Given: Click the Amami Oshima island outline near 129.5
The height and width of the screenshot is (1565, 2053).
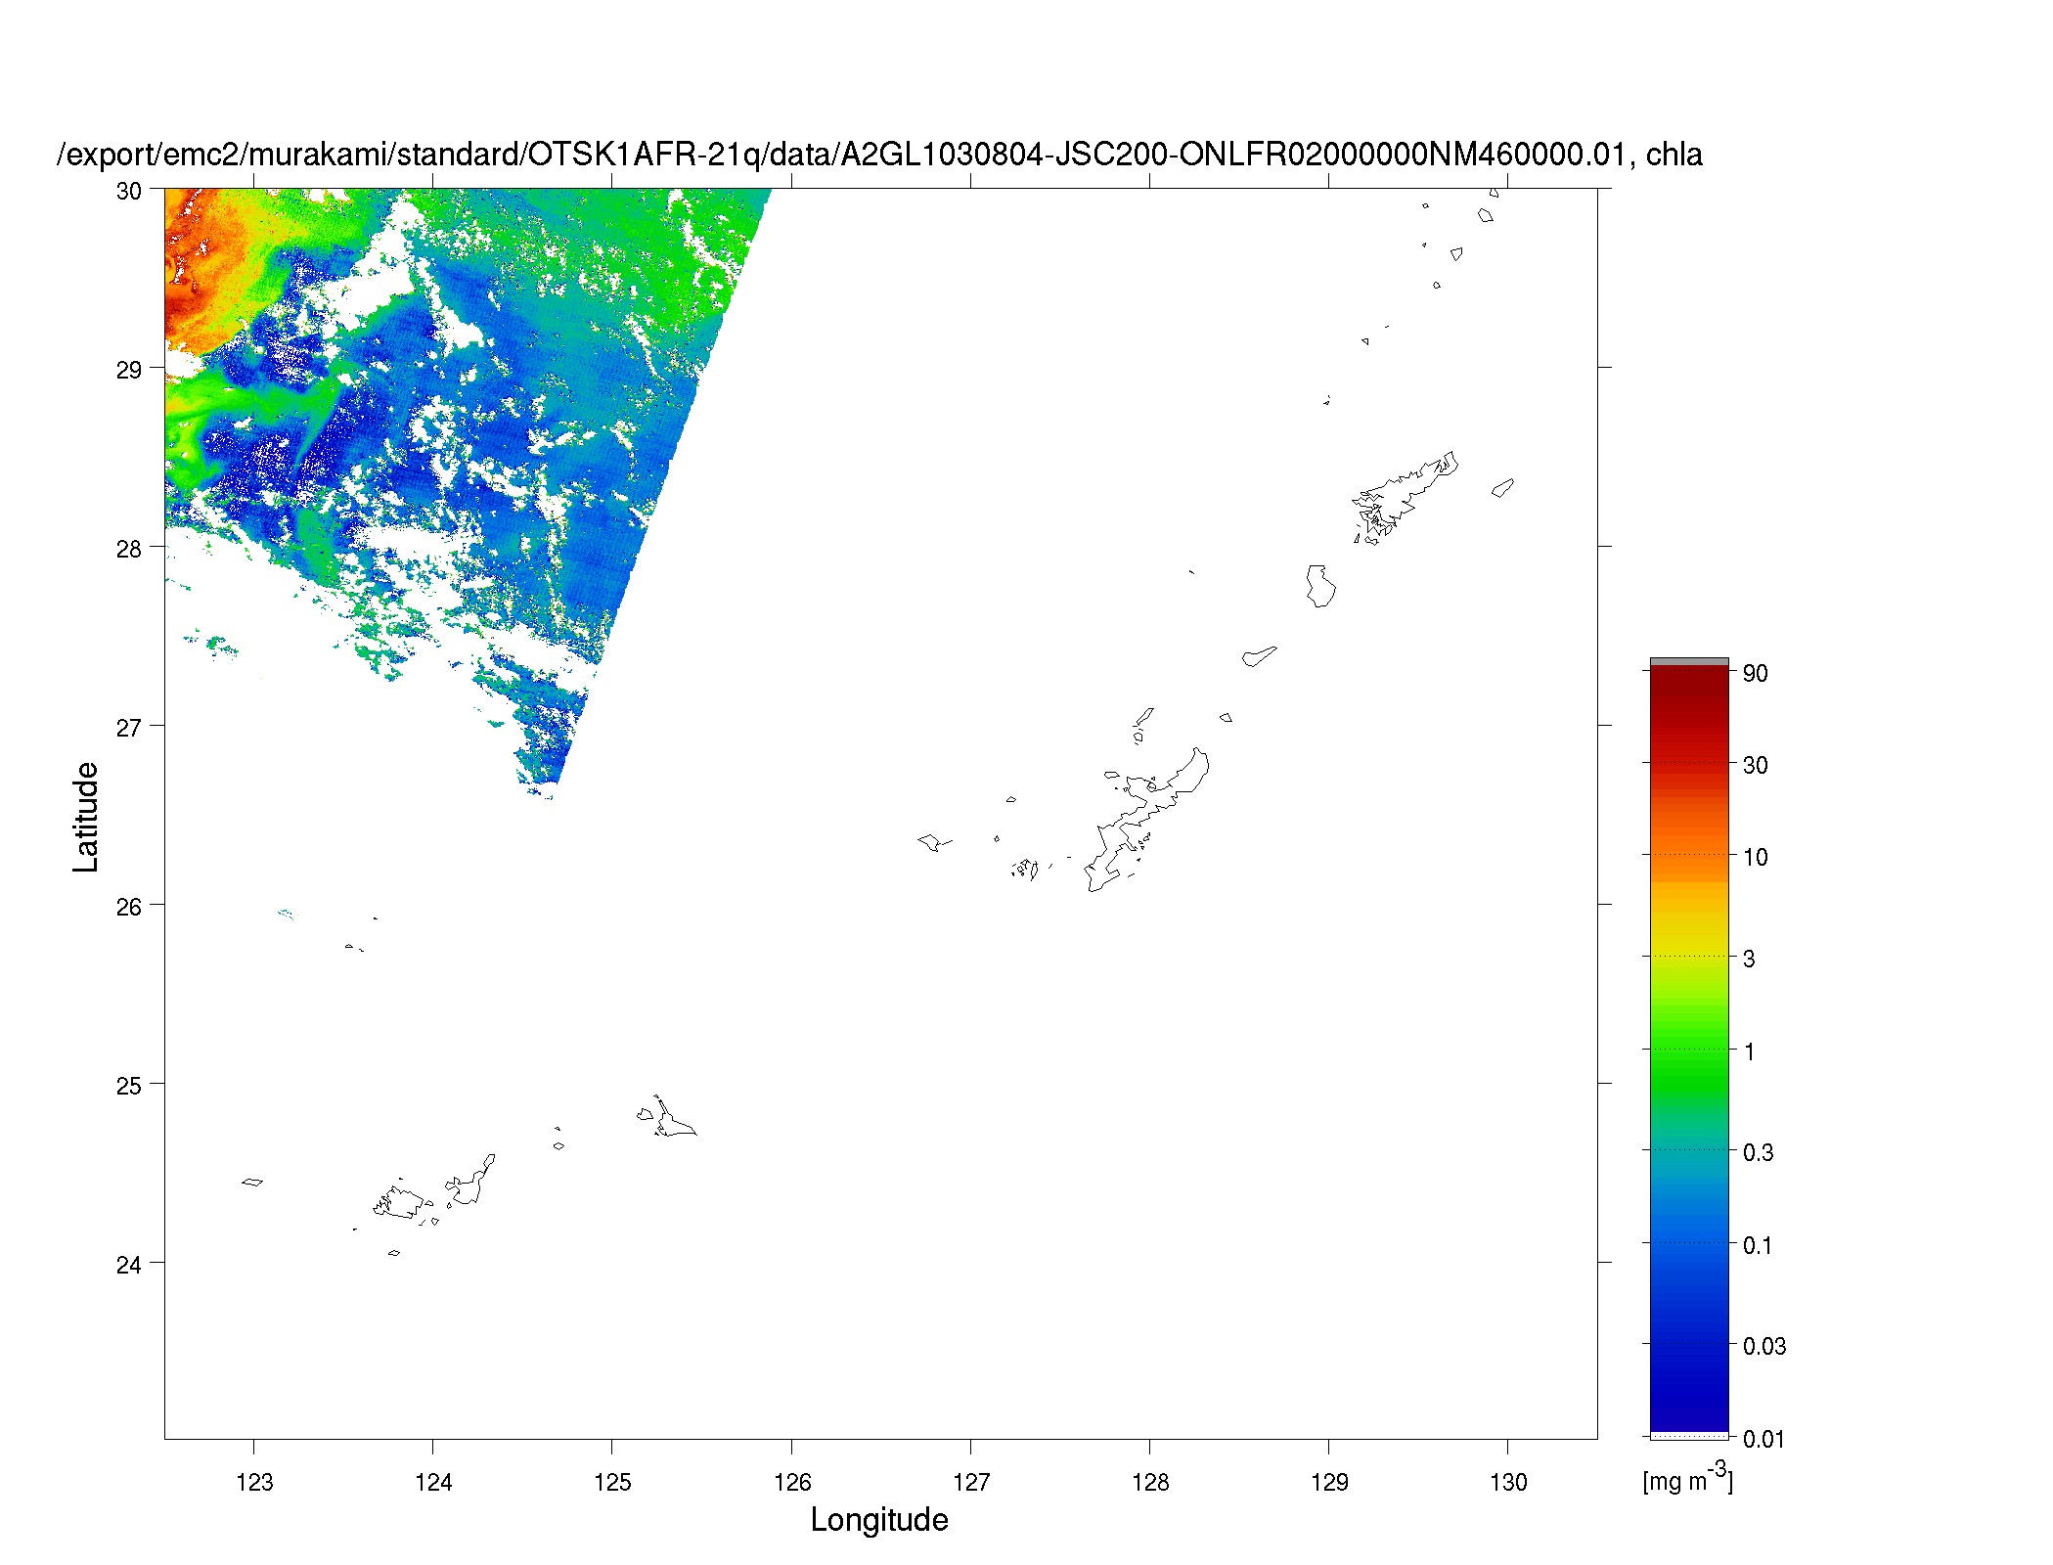Looking at the screenshot, I should tap(1406, 497).
